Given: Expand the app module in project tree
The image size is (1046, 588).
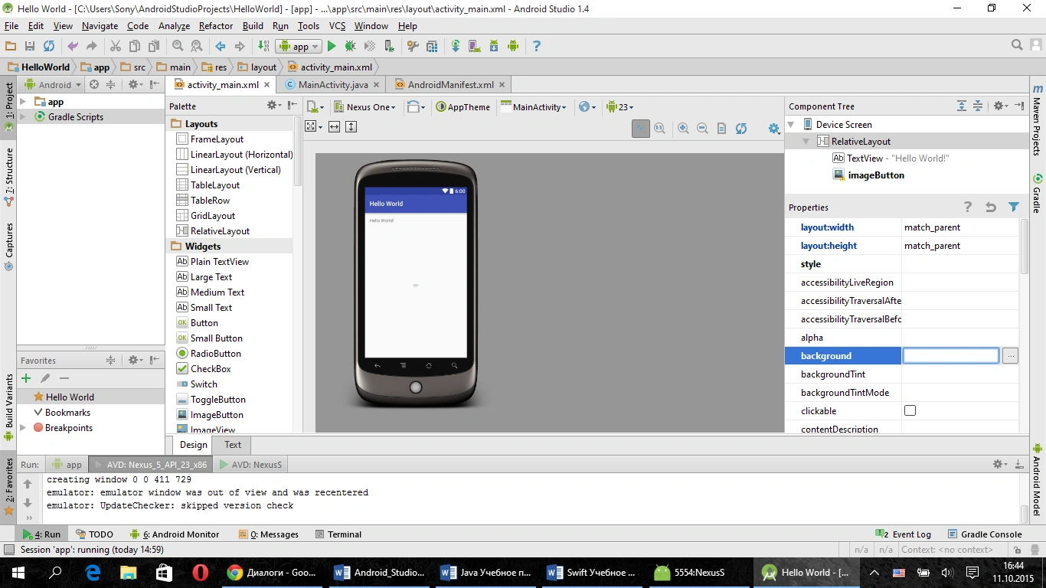Looking at the screenshot, I should click(23, 102).
